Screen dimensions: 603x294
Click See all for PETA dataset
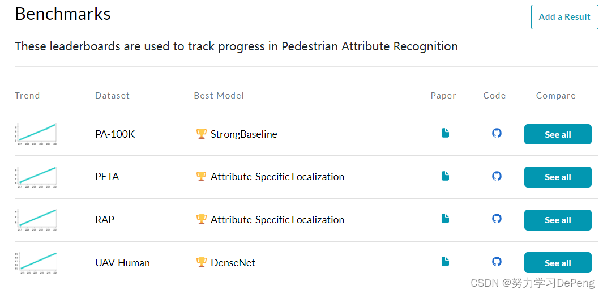coord(558,177)
